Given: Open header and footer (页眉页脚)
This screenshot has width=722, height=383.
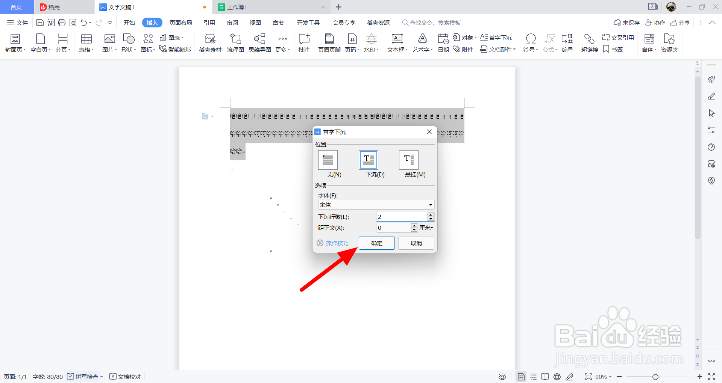Looking at the screenshot, I should tap(329, 43).
